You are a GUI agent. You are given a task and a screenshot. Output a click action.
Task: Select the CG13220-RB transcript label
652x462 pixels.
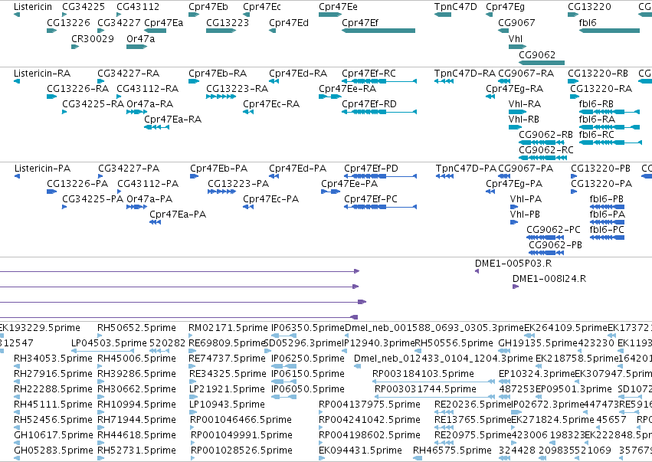coord(598,74)
